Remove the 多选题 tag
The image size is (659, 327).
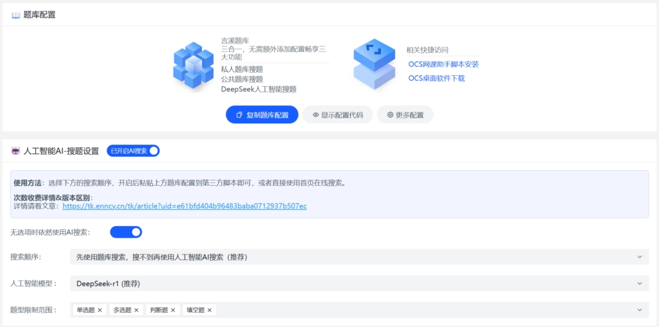(x=136, y=310)
